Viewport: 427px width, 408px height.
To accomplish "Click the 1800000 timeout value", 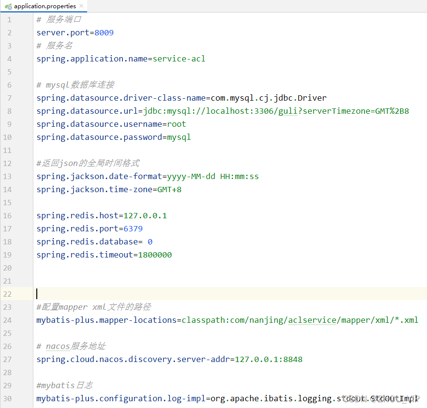I will [155, 255].
